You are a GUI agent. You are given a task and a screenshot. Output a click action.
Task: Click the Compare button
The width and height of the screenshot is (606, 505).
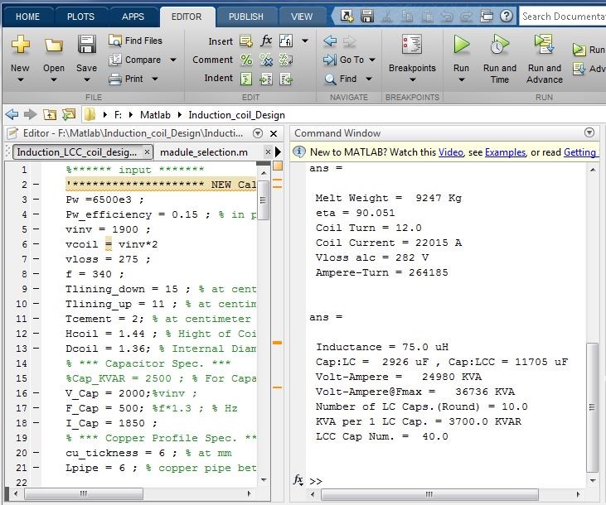point(135,60)
